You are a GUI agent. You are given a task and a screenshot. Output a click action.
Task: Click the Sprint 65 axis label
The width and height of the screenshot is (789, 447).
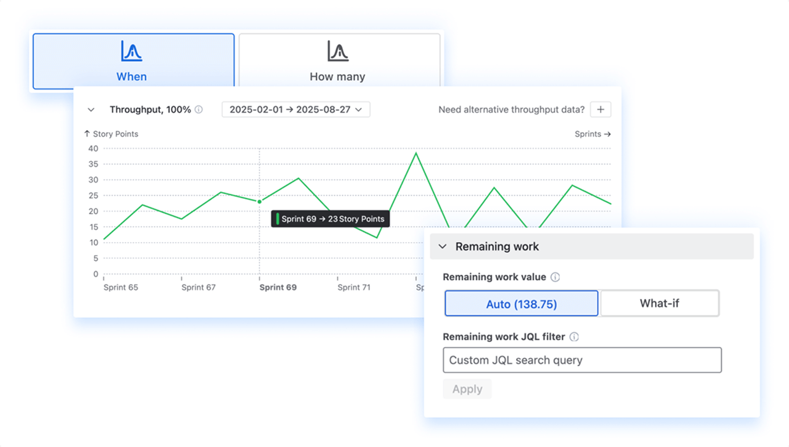click(x=121, y=287)
